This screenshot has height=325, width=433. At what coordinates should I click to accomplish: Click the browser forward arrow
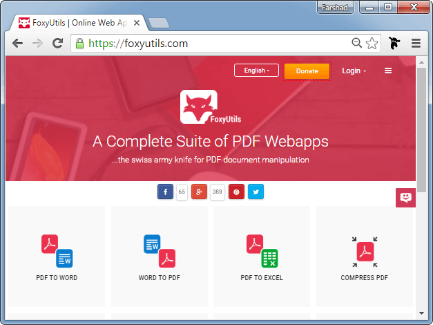[37, 43]
